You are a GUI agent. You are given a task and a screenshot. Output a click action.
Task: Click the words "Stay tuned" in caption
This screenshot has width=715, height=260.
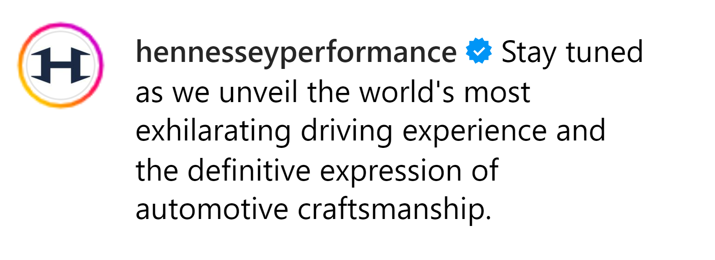(572, 52)
